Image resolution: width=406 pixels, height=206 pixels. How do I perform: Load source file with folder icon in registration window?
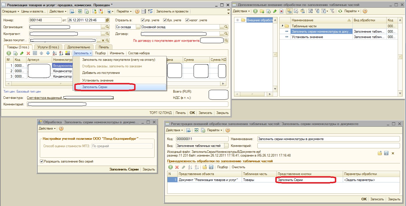click(380, 153)
